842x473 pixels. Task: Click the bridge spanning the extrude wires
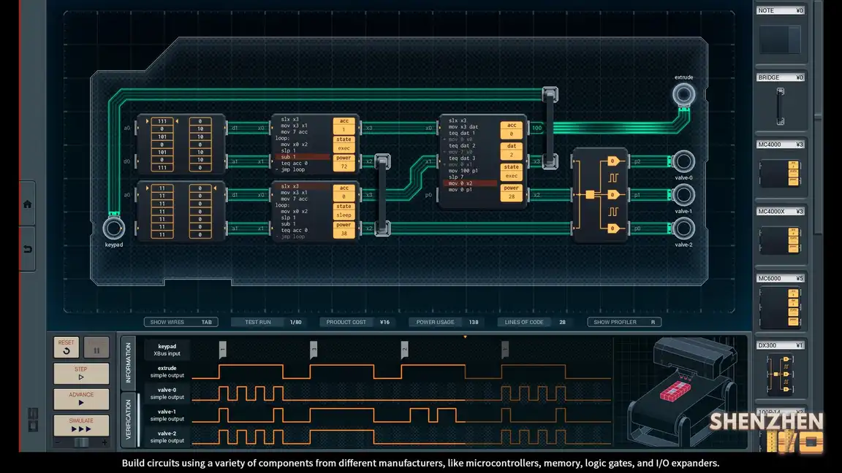tap(550, 128)
